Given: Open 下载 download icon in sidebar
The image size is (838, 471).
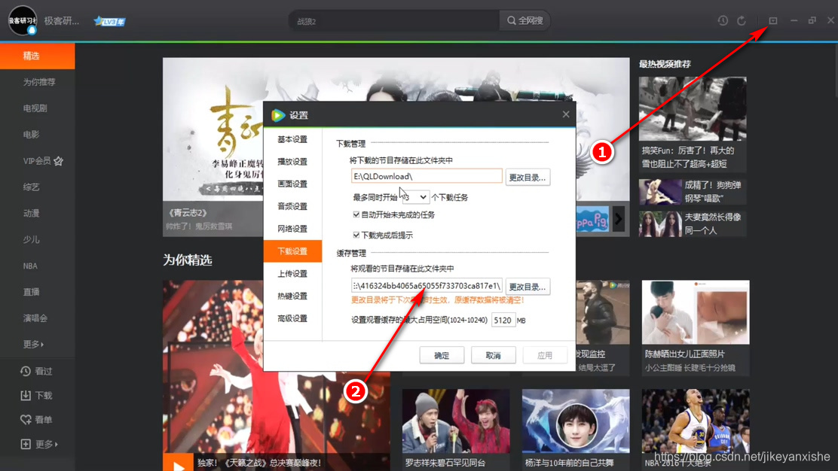Looking at the screenshot, I should 25,395.
